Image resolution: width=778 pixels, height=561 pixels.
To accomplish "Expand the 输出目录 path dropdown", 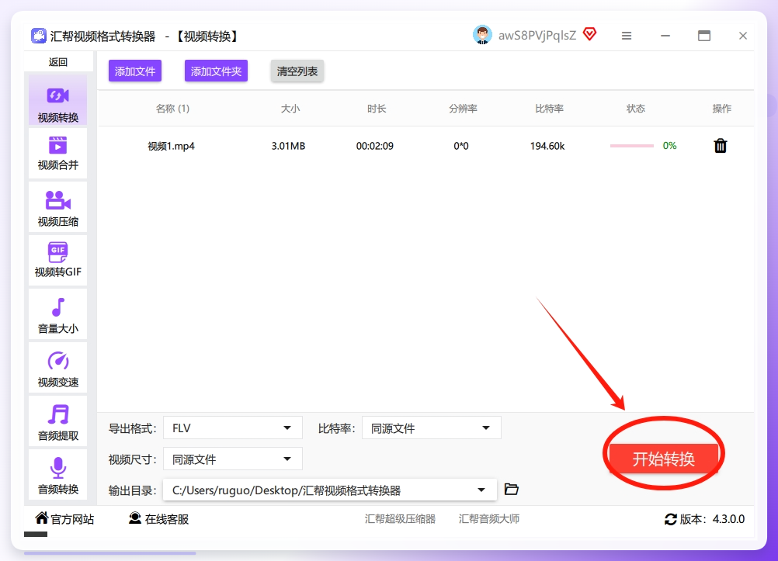I will 330,490.
